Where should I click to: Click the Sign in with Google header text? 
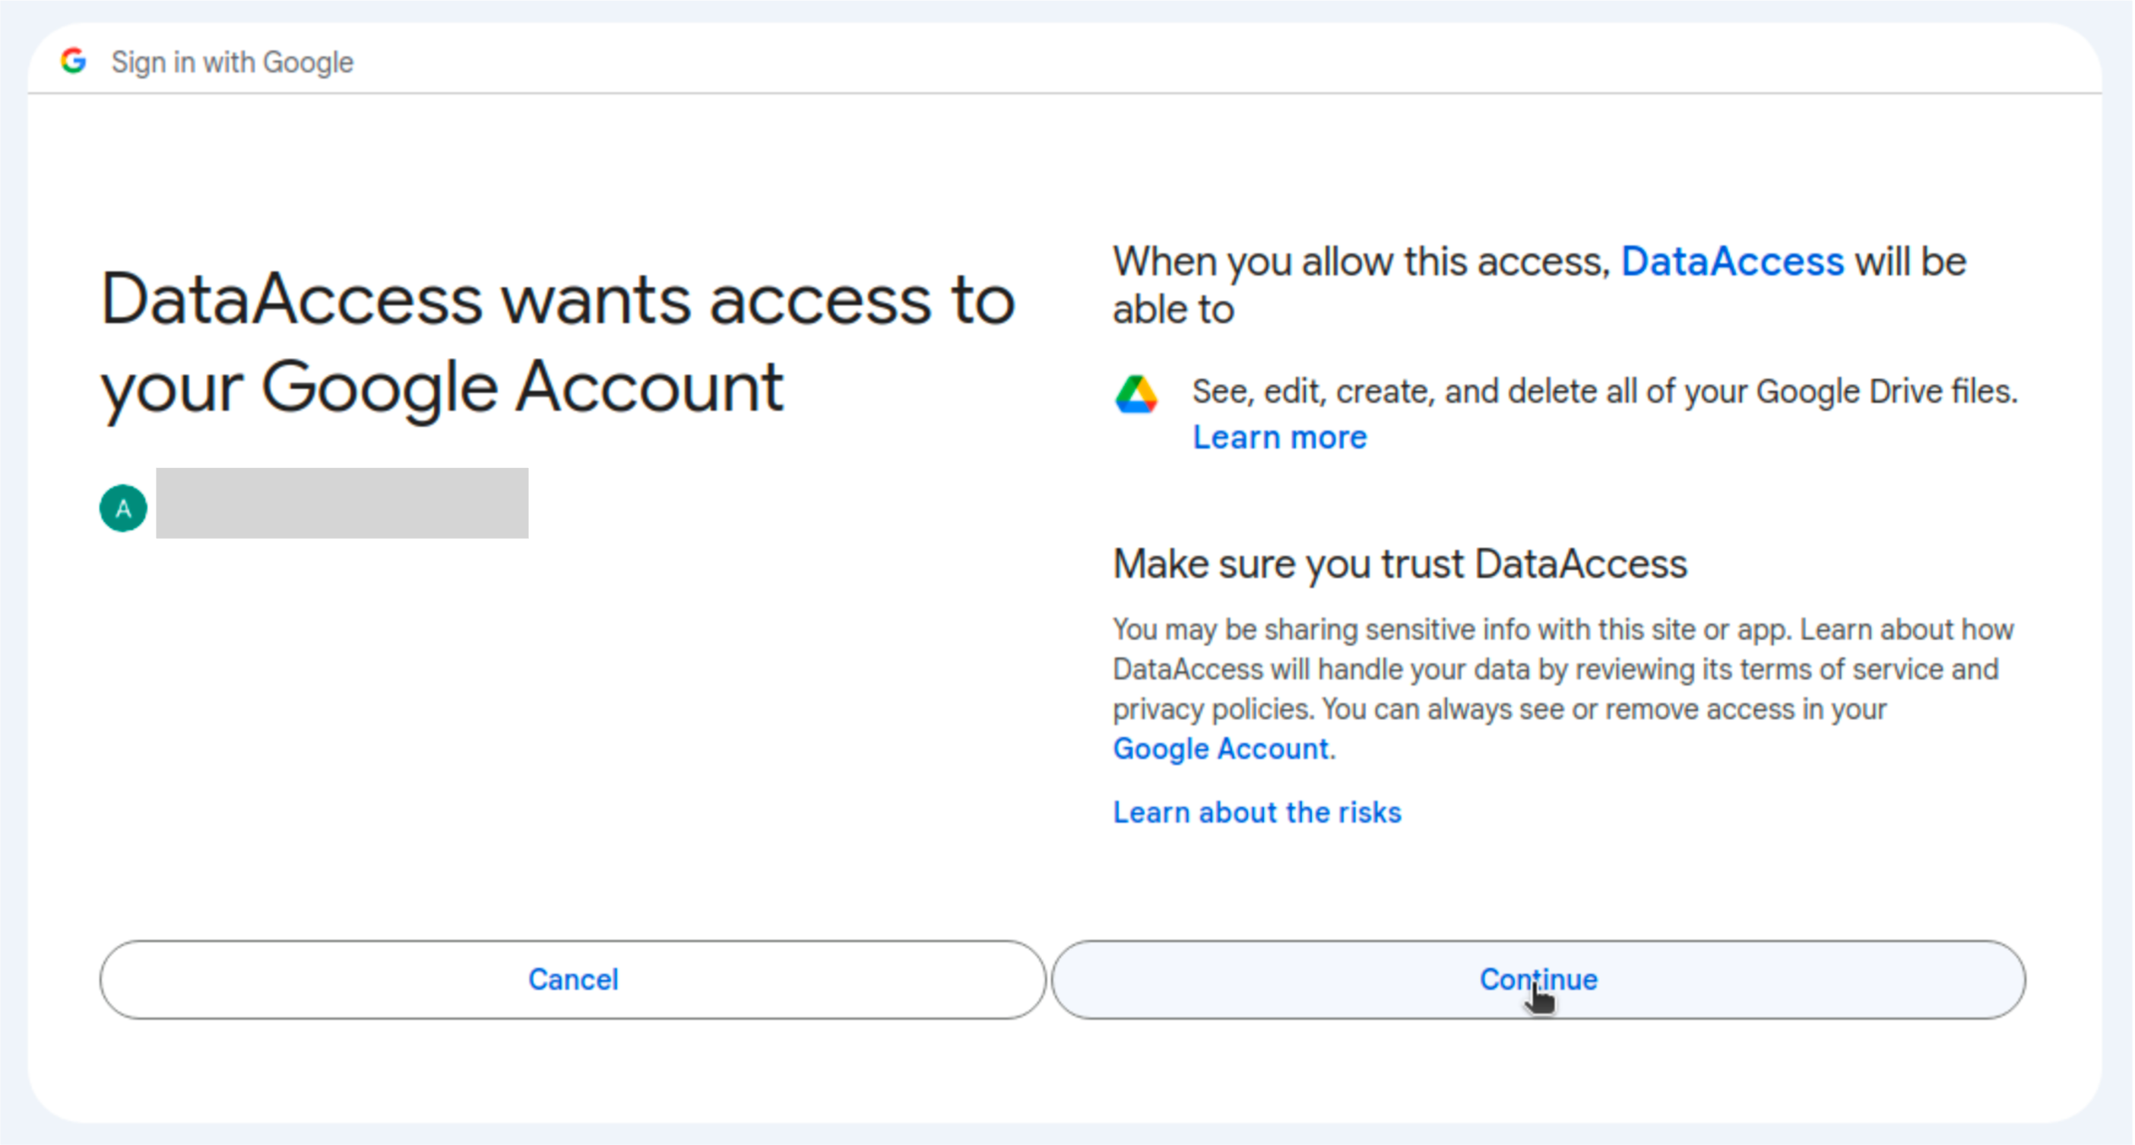tap(232, 62)
